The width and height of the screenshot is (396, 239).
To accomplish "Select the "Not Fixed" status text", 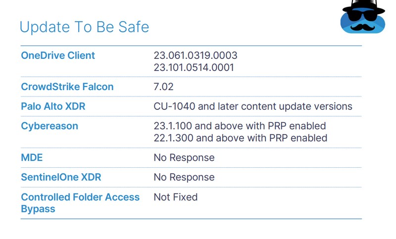I will click(176, 197).
